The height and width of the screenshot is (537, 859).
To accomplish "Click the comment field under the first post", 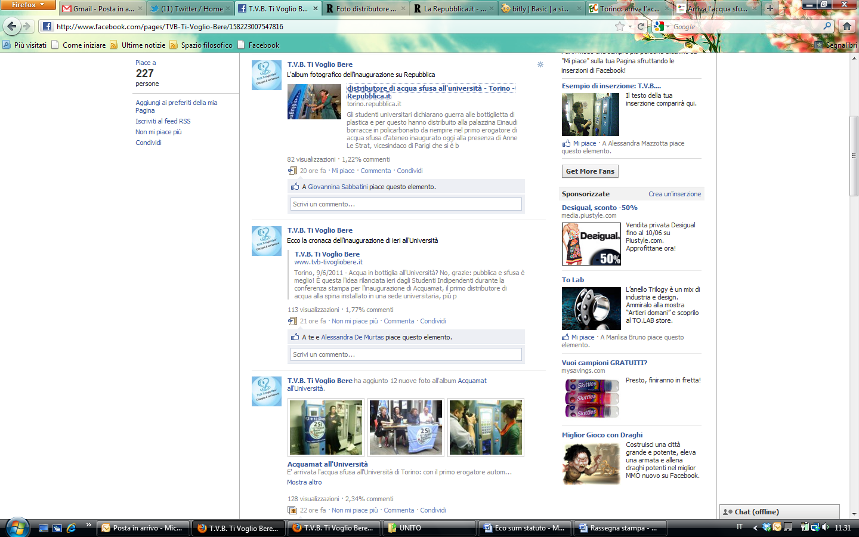I will 406,204.
